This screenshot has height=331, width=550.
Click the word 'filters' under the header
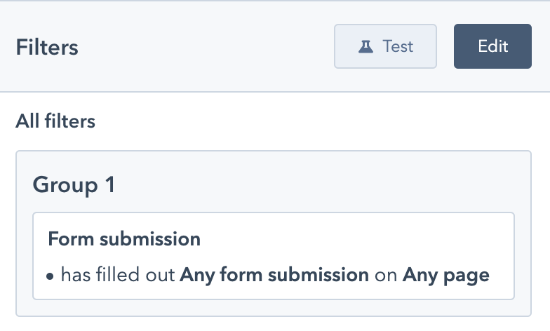pos(70,121)
